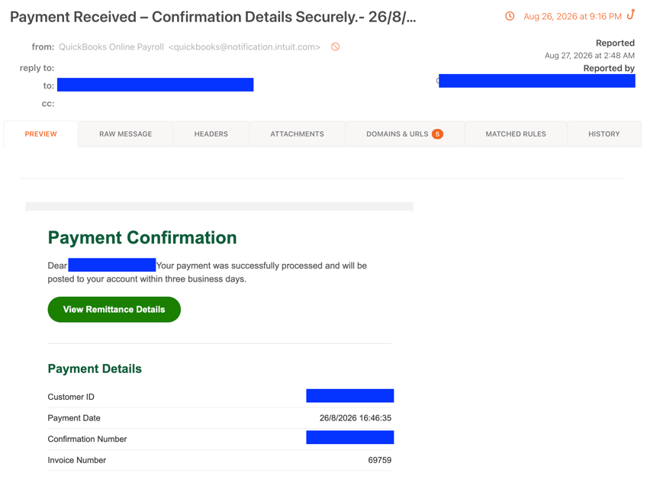This screenshot has height=499, width=647.
Task: Open the ATTACHMENTS tab
Action: [297, 134]
